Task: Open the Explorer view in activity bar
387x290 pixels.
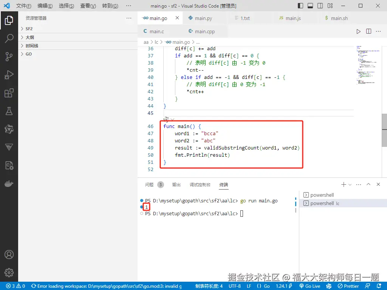Action: 9,20
